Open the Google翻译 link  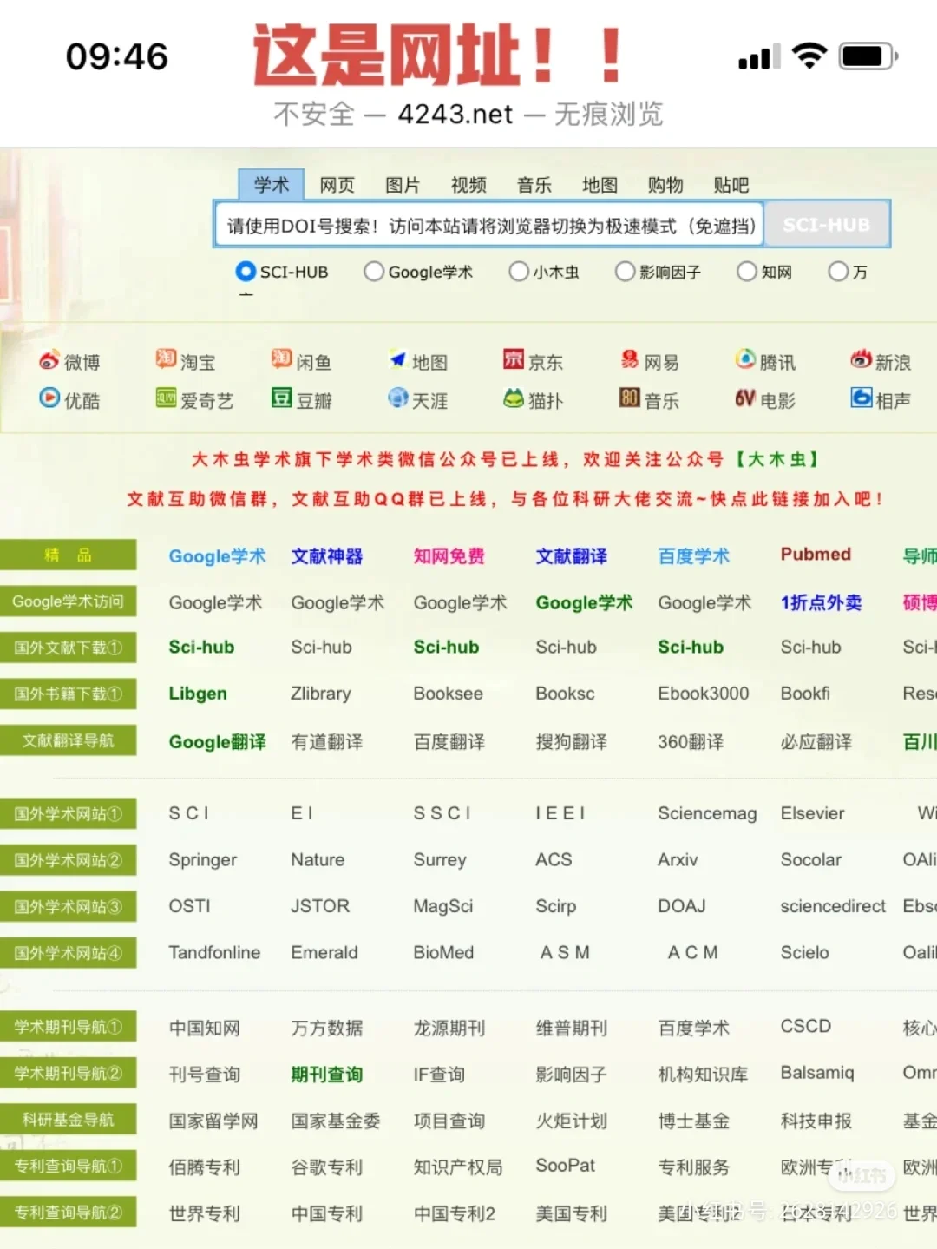tap(218, 741)
